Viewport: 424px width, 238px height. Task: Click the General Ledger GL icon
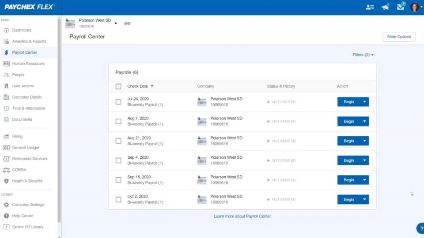click(x=6, y=148)
